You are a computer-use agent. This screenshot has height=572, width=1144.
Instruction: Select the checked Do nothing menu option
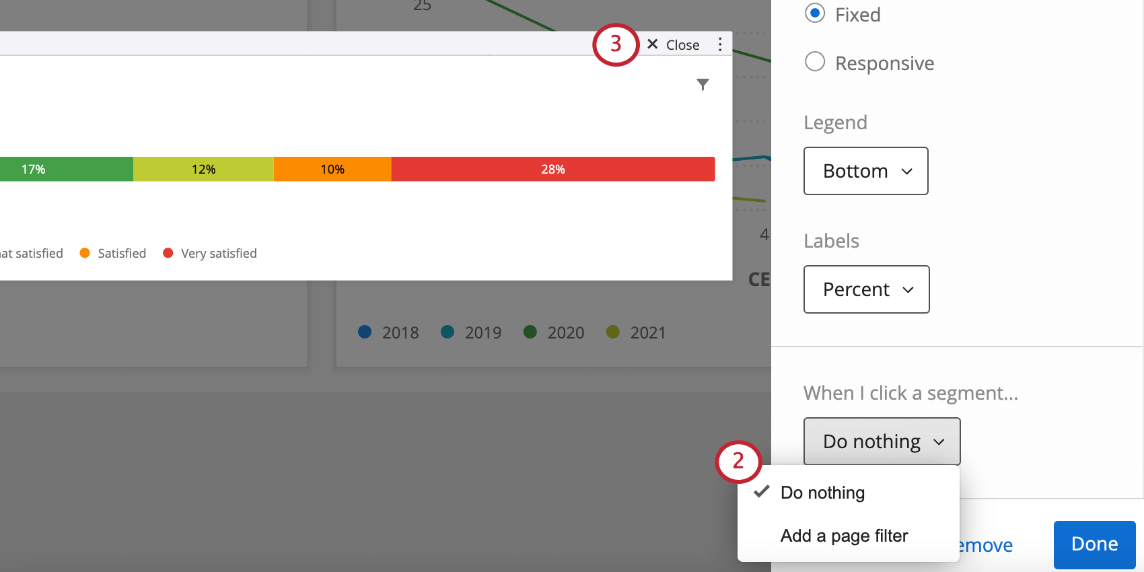point(822,493)
